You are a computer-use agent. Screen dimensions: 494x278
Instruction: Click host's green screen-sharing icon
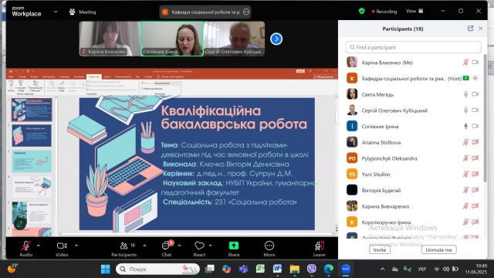[466, 78]
